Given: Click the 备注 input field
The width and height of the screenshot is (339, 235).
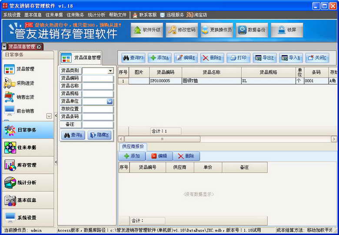Looking at the screenshot, I should [98, 124].
